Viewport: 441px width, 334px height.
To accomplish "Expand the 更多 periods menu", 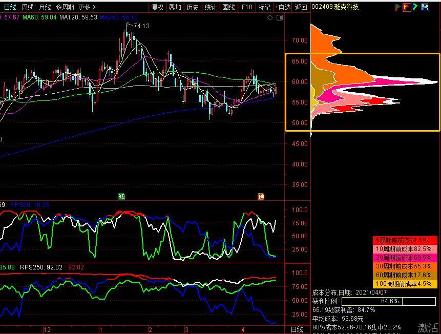I will (x=87, y=7).
